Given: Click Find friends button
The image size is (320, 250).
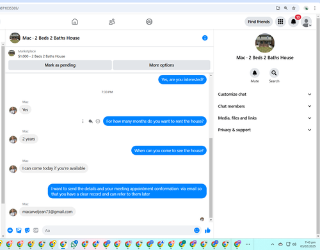Looking at the screenshot, I should [x=259, y=22].
